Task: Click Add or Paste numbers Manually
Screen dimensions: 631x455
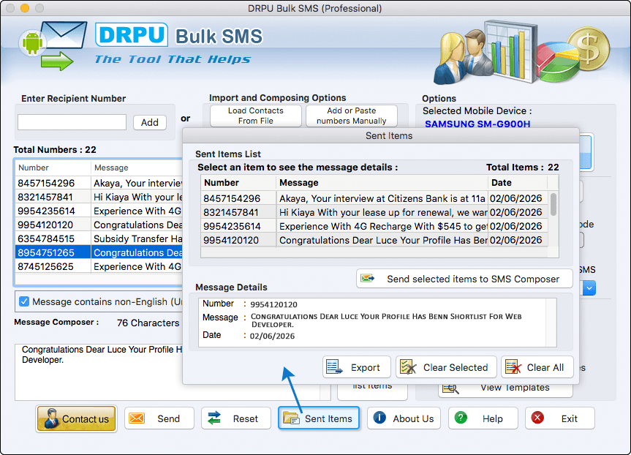Action: (x=351, y=116)
